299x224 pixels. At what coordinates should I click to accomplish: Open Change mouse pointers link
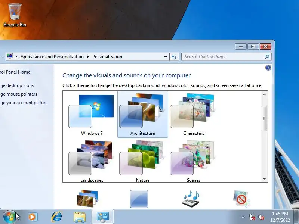(x=18, y=94)
